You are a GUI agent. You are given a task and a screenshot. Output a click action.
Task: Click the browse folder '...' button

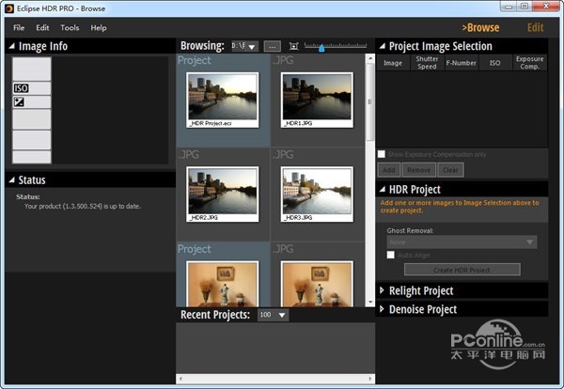click(272, 46)
